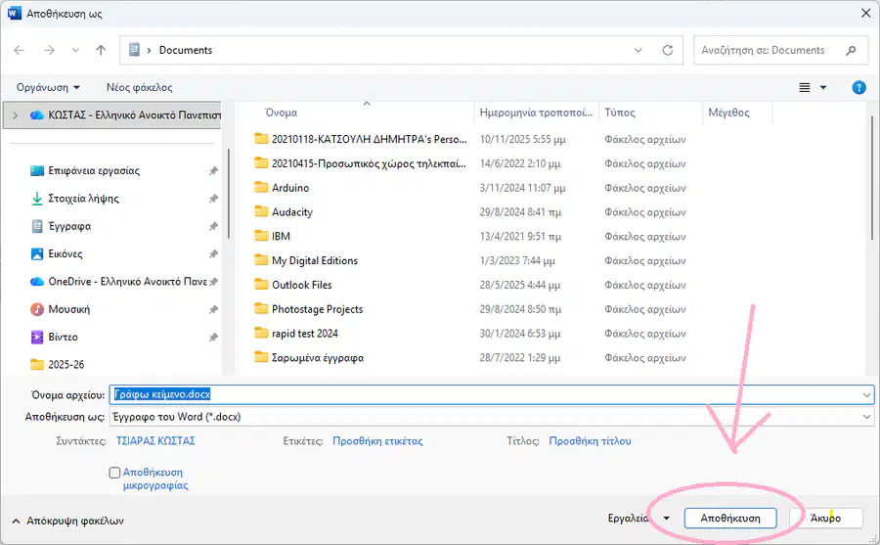The height and width of the screenshot is (545, 880).
Task: Close the Αποθήκευση ως dialog
Action: (x=866, y=13)
